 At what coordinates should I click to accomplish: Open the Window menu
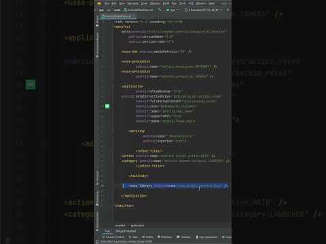point(201,3)
